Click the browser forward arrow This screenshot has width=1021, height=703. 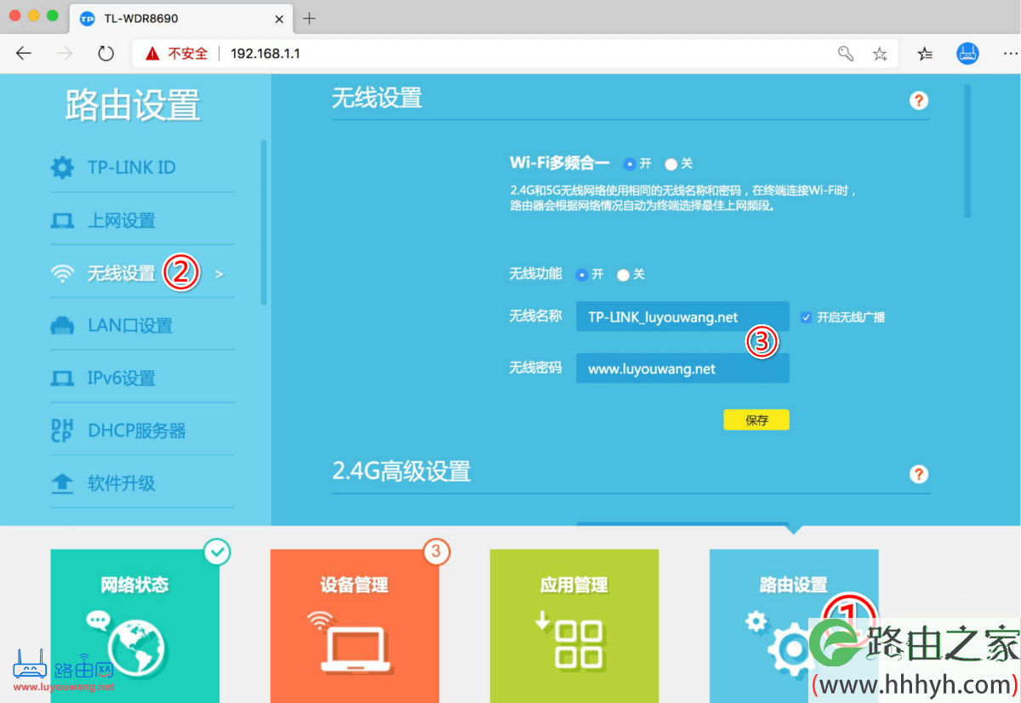(65, 54)
